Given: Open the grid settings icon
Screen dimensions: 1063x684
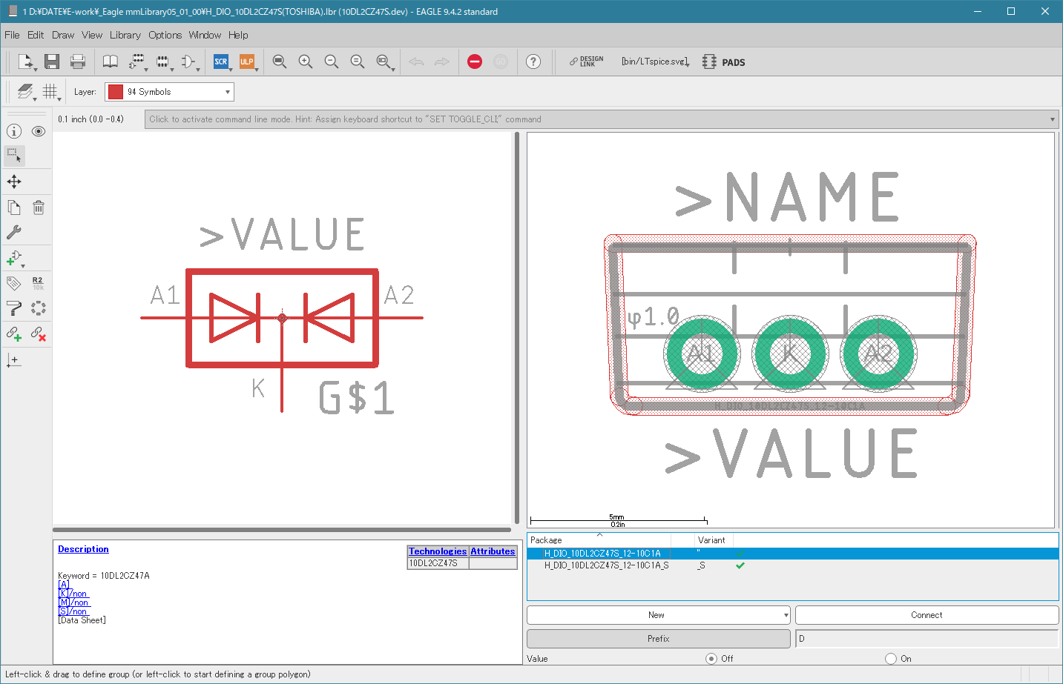Looking at the screenshot, I should click(50, 91).
